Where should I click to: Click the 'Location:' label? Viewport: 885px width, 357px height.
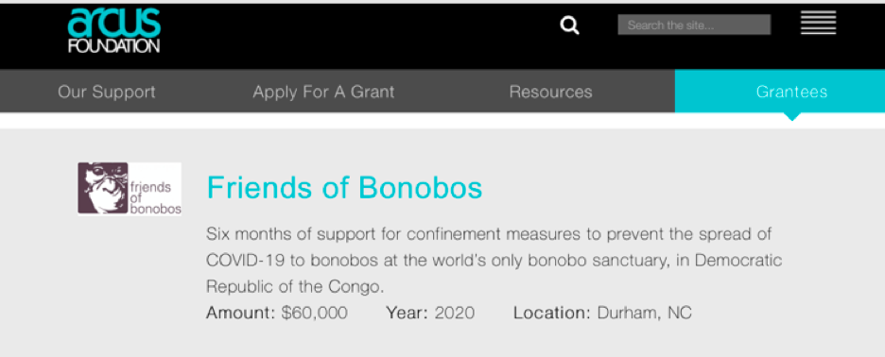click(x=552, y=313)
